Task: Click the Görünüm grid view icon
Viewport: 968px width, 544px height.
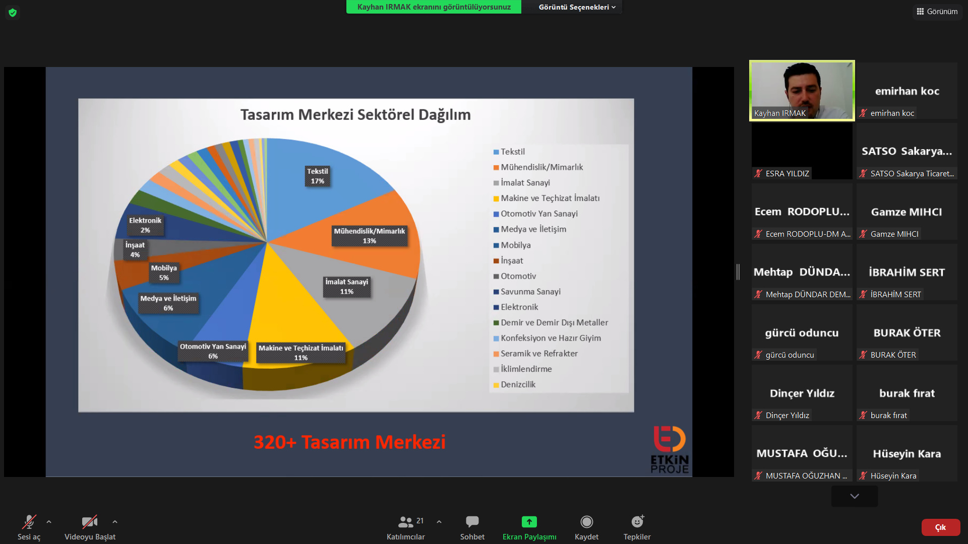Action: click(920, 11)
